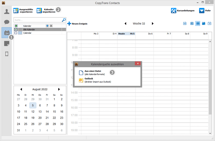Go to previous week arrow

(x=125, y=23)
